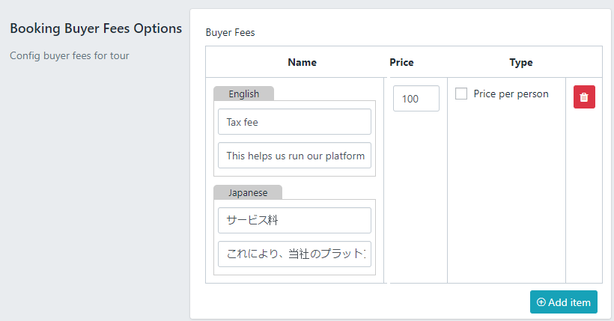Click the plus icon on Add item
The image size is (614, 321).
(541, 302)
